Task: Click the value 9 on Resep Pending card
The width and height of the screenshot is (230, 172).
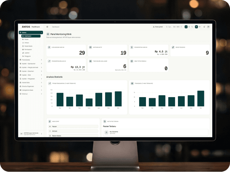Action: click(207, 53)
